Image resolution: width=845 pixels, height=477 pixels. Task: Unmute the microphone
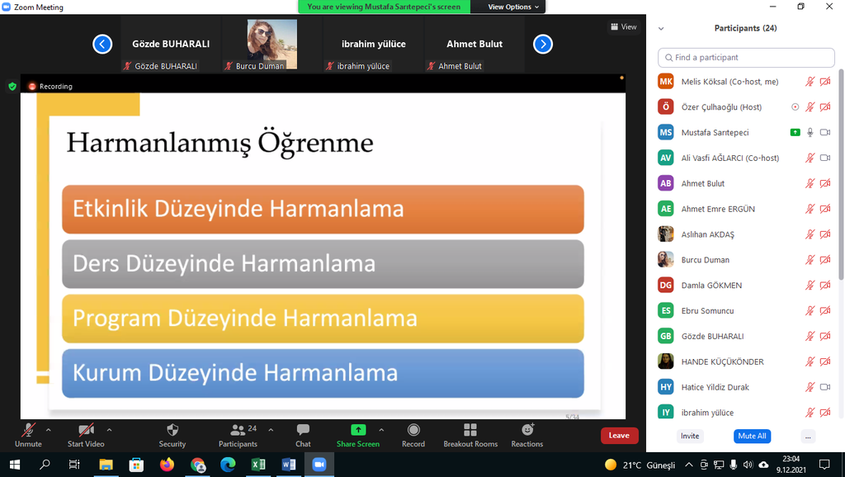click(x=28, y=431)
